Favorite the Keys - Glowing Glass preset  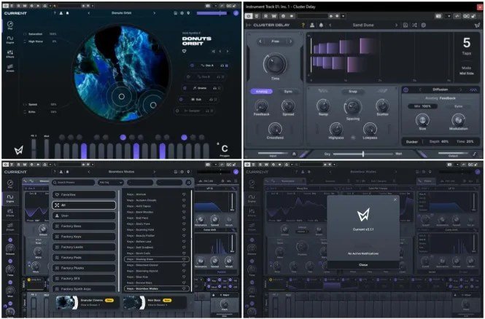click(185, 259)
